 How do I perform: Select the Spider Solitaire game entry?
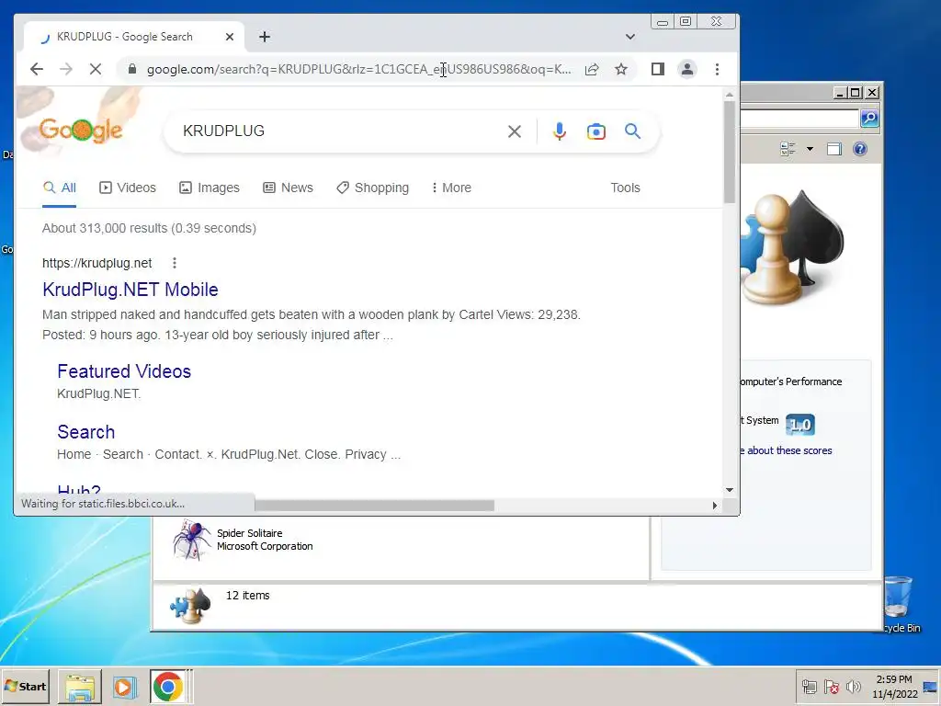(x=243, y=540)
